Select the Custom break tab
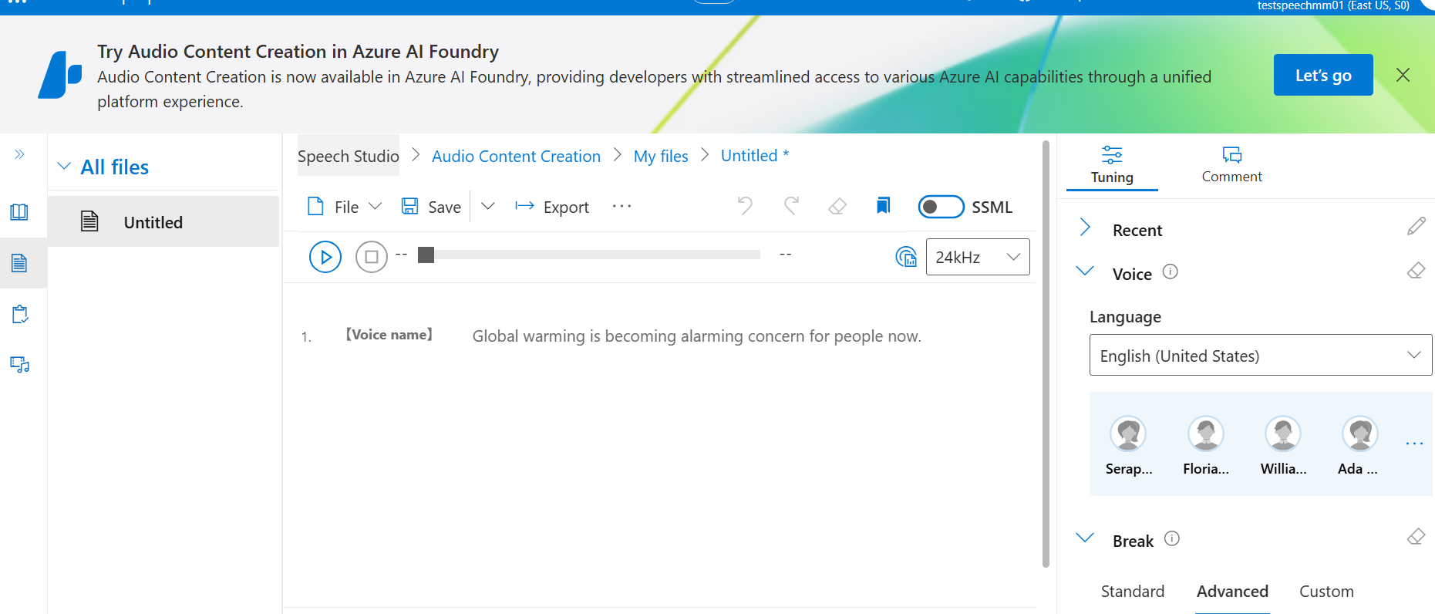This screenshot has width=1435, height=614. [x=1326, y=592]
